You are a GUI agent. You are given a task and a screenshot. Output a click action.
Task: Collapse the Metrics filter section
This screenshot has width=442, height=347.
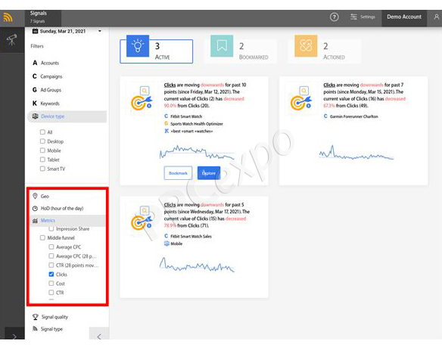tap(67, 221)
